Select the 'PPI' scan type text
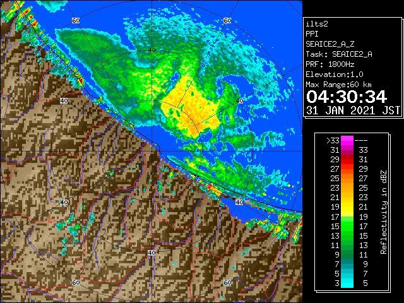Screen dimensions: 404x303 pyautogui.click(x=312, y=34)
